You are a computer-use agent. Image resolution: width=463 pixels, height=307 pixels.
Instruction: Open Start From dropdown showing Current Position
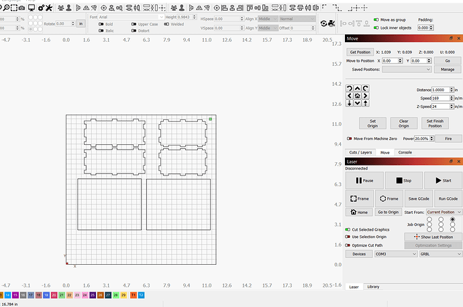(444, 212)
